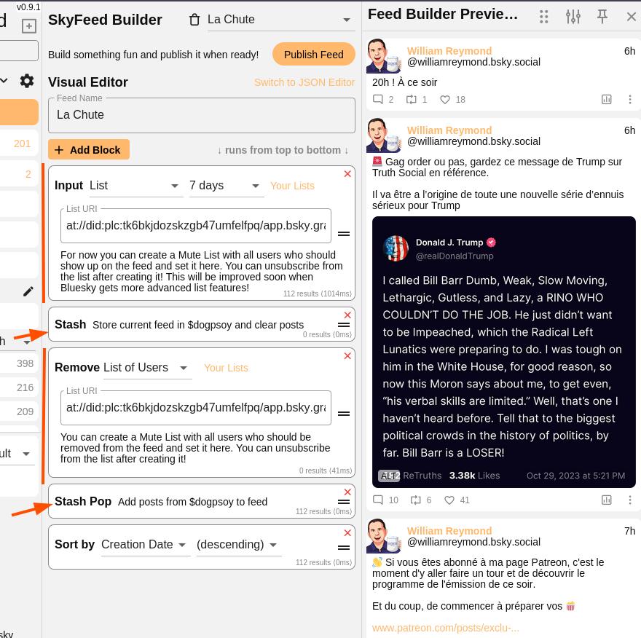Click the pencil edit icon in left sidebar
The width and height of the screenshot is (641, 638).
28,291
